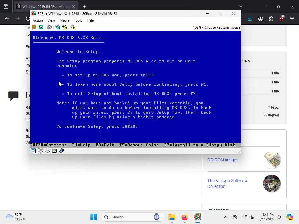Viewport: 299px width, 224px height.
Task: Click the red shield extension icon with badge
Action: tap(282, 18)
